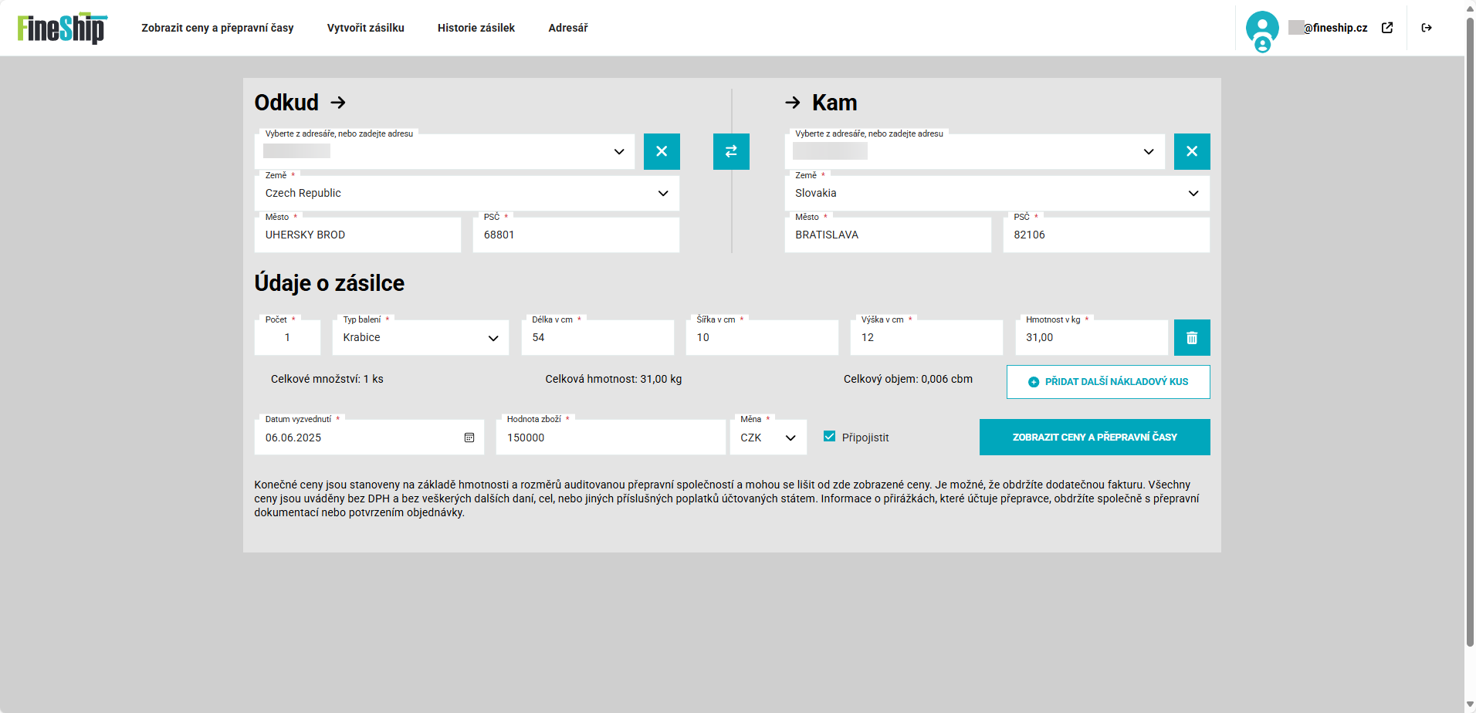Image resolution: width=1476 pixels, height=713 pixels.
Task: Clear the Kam address with X button
Action: 1192,151
